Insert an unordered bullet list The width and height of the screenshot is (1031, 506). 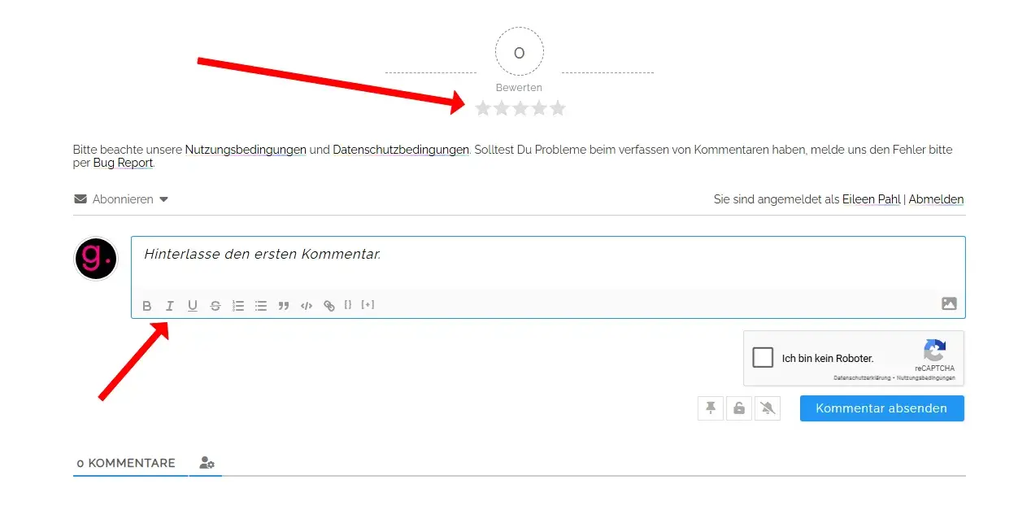click(261, 306)
